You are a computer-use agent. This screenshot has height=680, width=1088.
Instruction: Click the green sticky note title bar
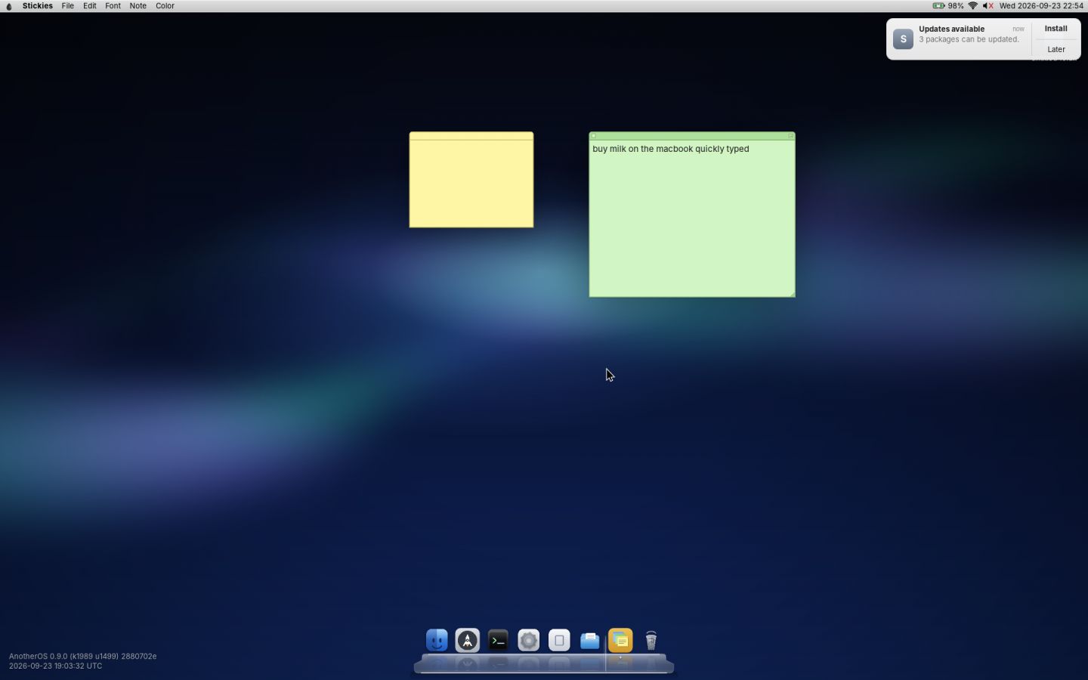(x=692, y=136)
